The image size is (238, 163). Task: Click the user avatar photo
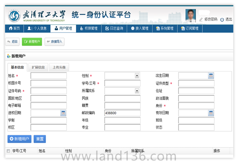(x=190, y=15)
